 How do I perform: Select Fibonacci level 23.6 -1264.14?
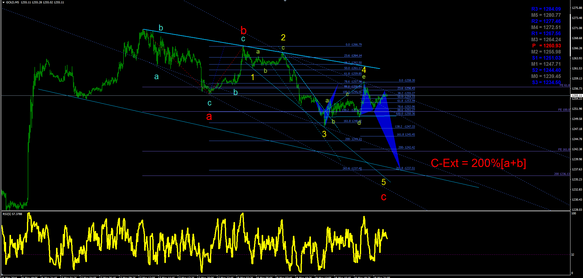tap(353, 56)
